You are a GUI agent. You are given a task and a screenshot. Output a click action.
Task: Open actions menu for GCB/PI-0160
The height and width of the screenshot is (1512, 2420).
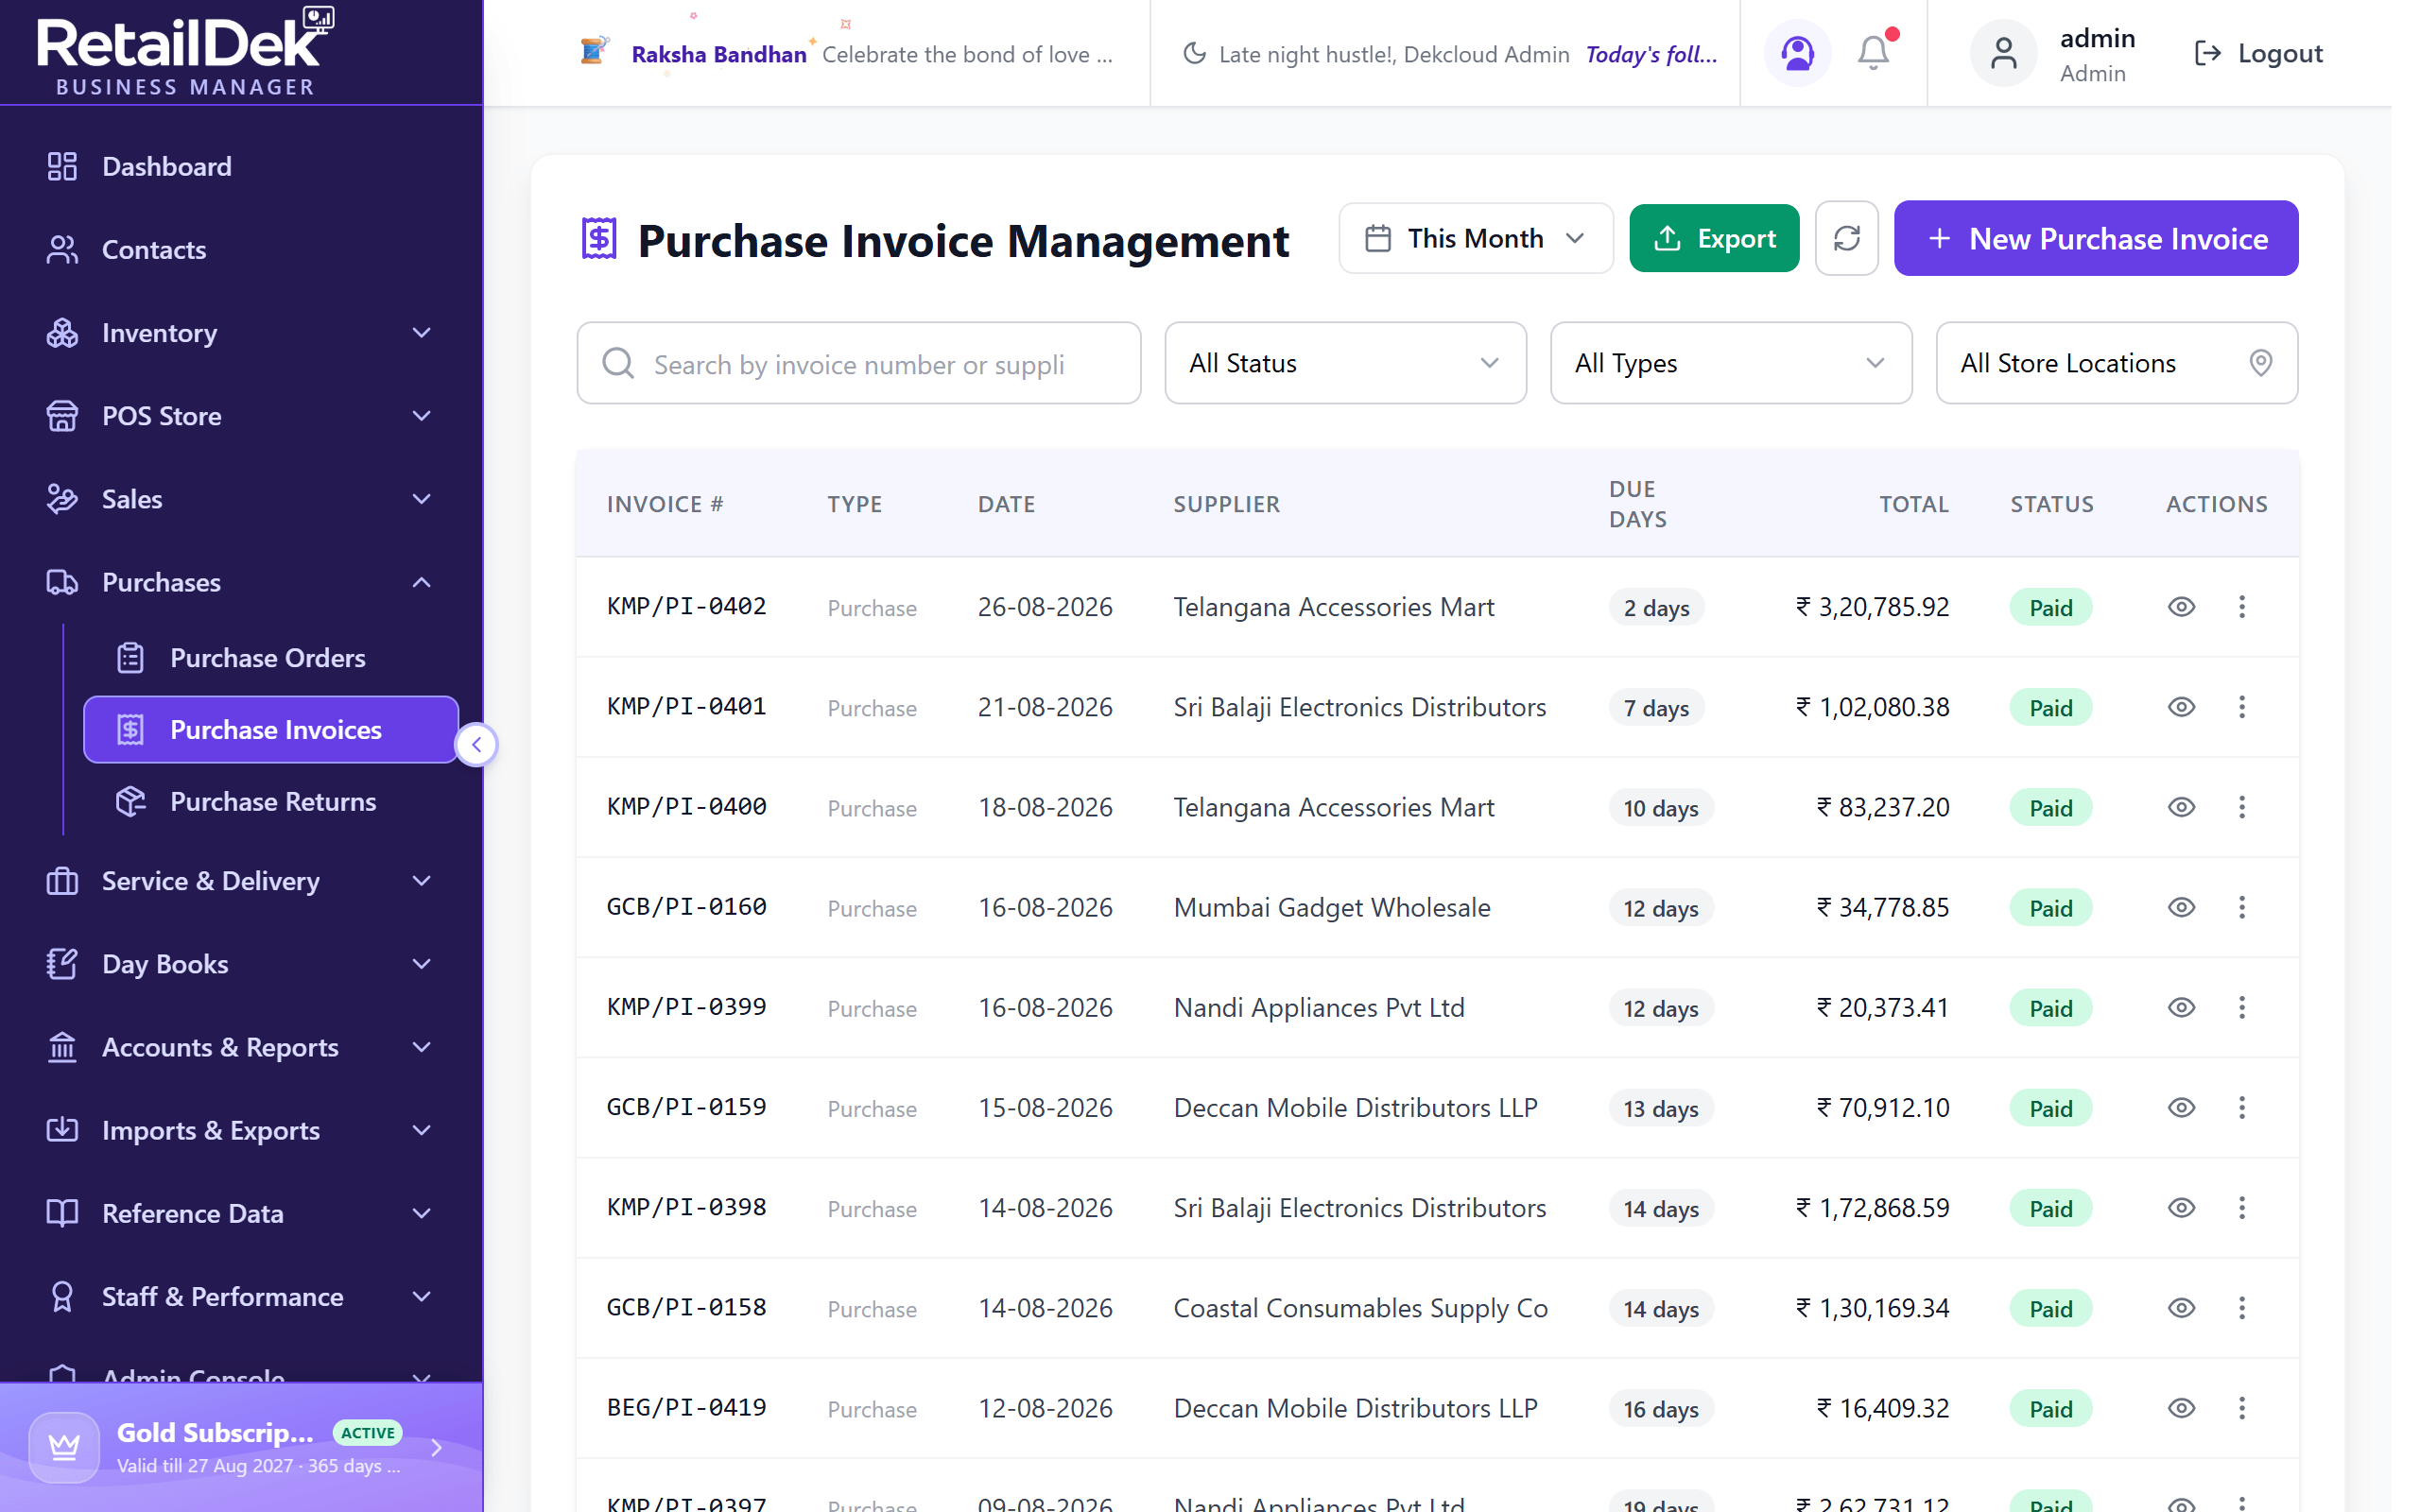tap(2242, 907)
